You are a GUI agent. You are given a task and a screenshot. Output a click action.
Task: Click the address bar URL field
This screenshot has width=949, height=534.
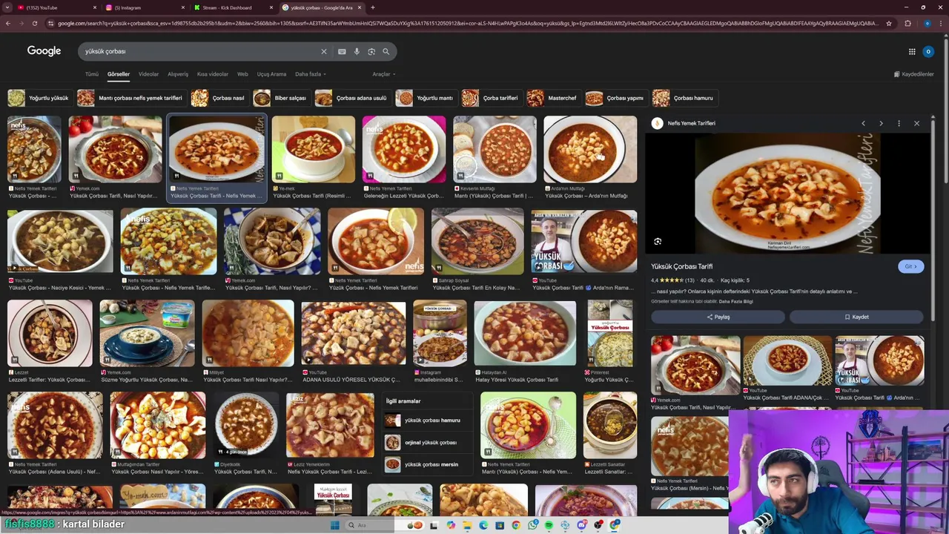coord(467,23)
